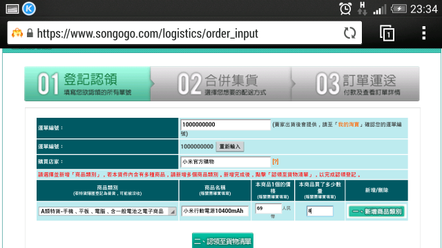
Task: Open the browser tabs switcher icon
Action: coord(387,33)
